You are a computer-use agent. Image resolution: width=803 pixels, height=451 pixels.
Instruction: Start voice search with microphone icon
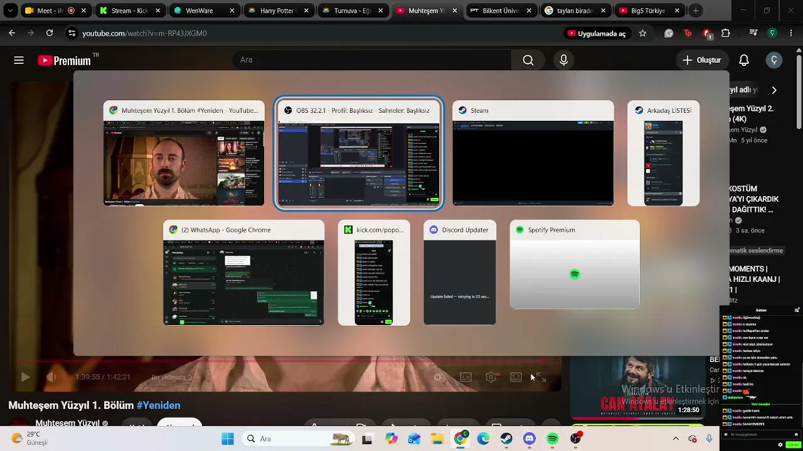tap(563, 60)
